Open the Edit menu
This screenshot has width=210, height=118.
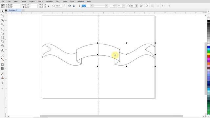click(9, 1)
